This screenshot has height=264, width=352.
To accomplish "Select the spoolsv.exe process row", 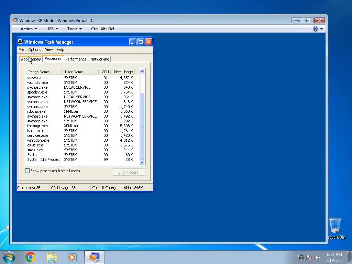I will point(82,92).
